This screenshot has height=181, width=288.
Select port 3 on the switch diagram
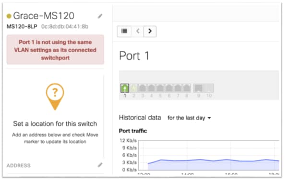(x=143, y=88)
